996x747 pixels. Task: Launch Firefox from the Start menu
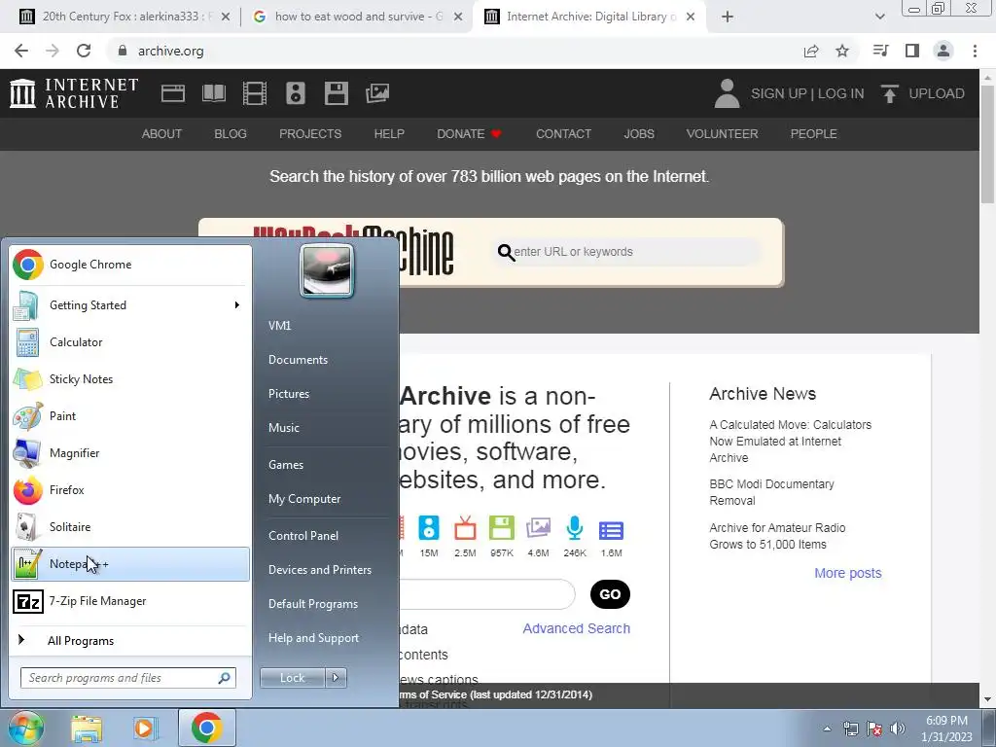pyautogui.click(x=130, y=490)
